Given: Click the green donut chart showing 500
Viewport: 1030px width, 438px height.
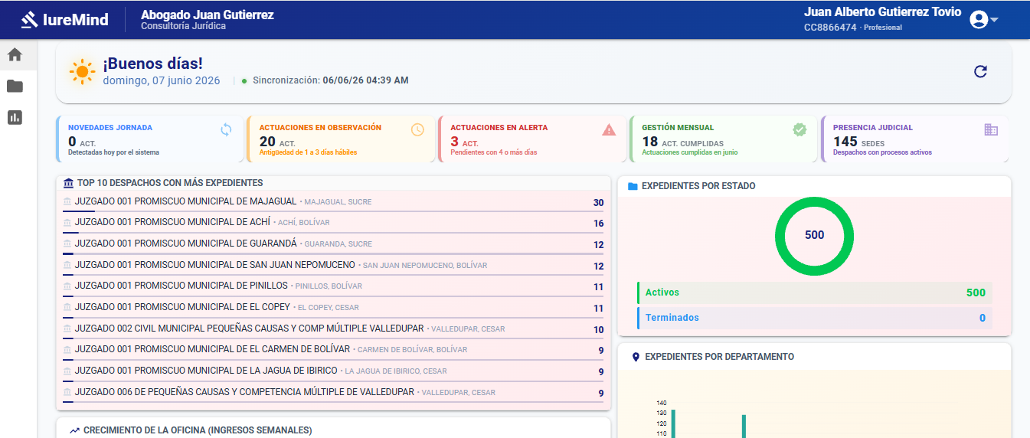Looking at the screenshot, I should tap(814, 235).
